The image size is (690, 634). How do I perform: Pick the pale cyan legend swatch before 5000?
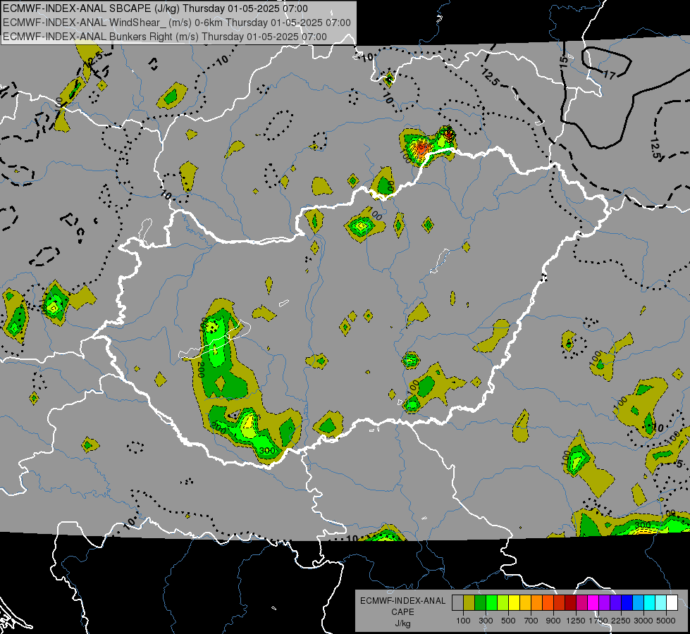[x=661, y=603]
